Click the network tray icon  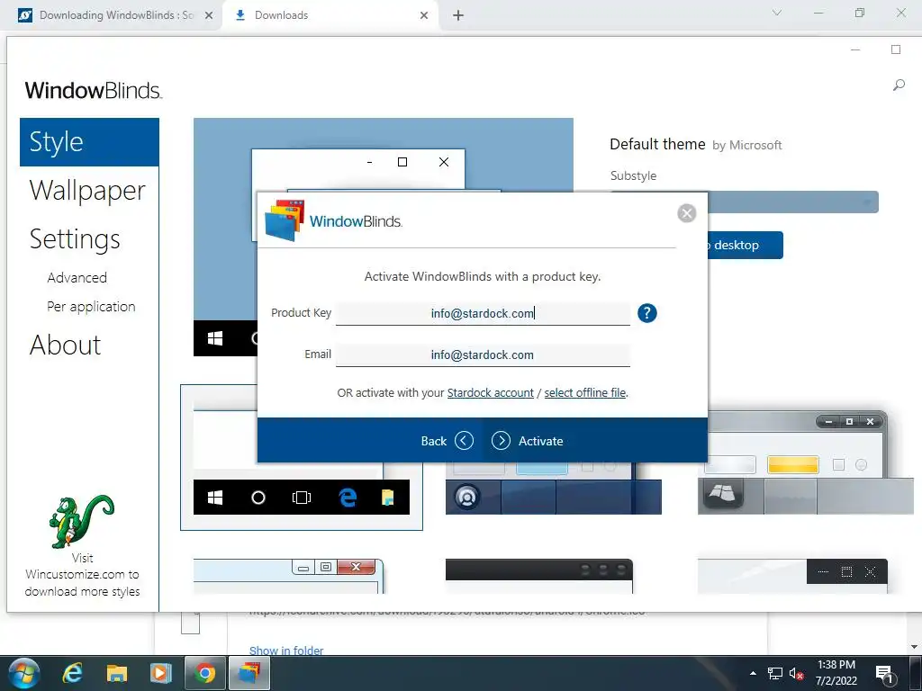[775, 673]
